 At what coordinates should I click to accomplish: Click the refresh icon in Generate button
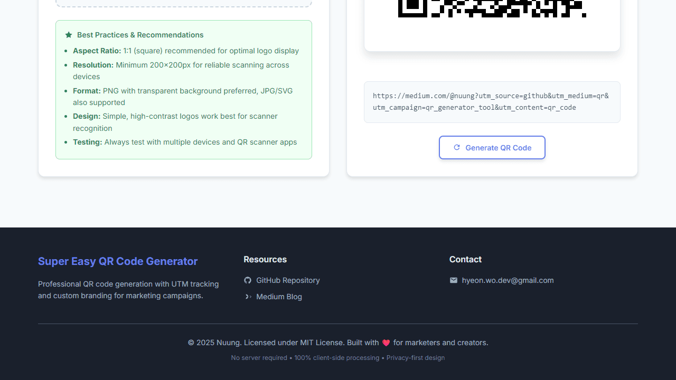457,148
